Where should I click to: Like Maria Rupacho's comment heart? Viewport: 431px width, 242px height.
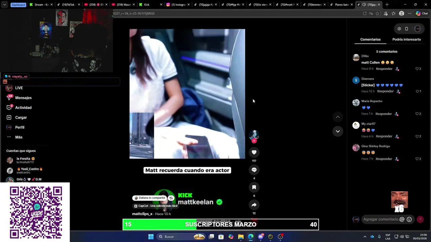417,114
